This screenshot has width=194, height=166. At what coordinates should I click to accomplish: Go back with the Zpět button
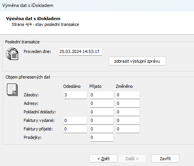tap(103, 159)
